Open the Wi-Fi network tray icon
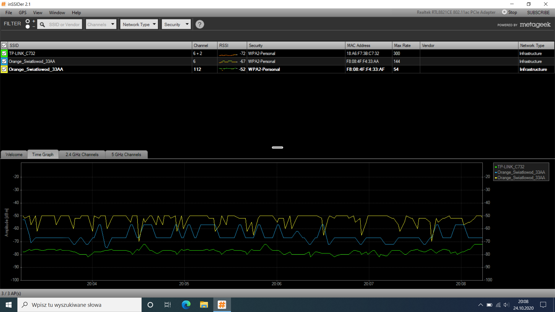 [498, 305]
